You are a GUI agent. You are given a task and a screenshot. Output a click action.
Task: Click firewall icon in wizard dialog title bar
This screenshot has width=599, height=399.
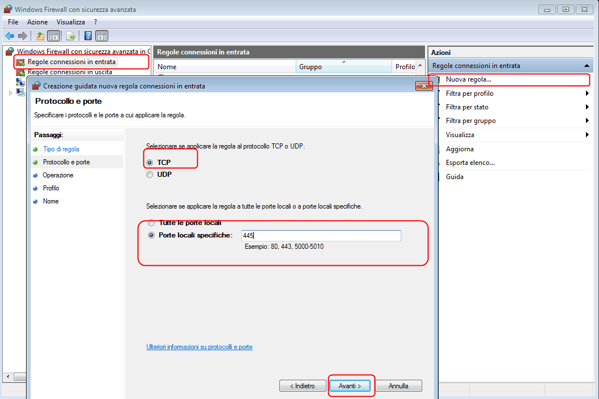click(36, 86)
